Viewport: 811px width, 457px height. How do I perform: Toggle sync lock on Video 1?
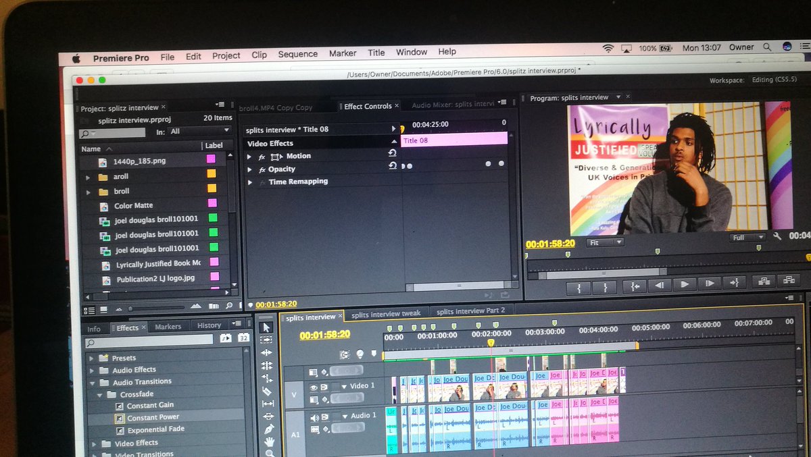324,387
